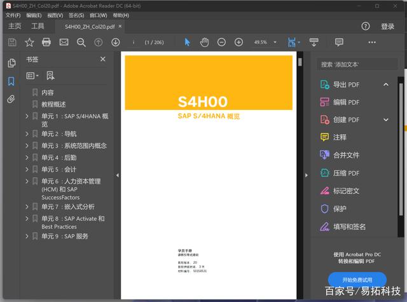
Task: Open the help question mark icon
Action: [366, 26]
